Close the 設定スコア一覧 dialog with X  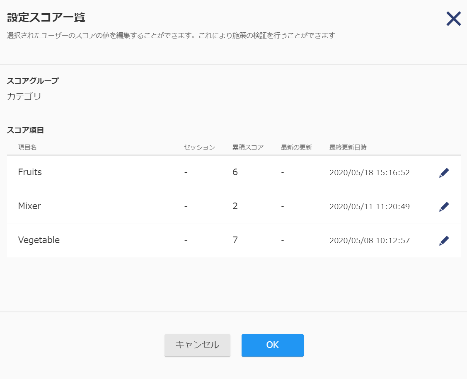pos(454,19)
